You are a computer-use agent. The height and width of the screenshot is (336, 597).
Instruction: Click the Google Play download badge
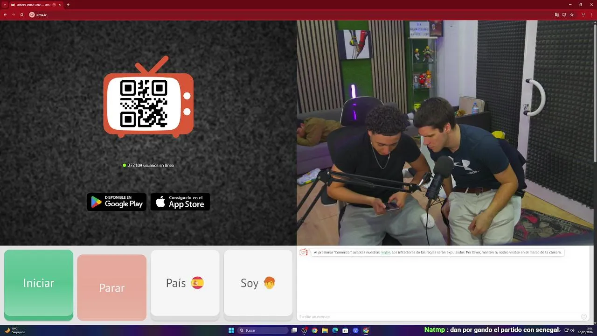[x=117, y=202]
